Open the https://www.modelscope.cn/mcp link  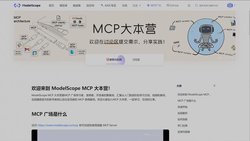[58, 125]
